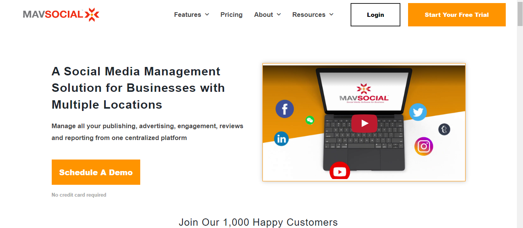The height and width of the screenshot is (228, 523).
Task: Expand the About dropdown menu
Action: (x=267, y=15)
